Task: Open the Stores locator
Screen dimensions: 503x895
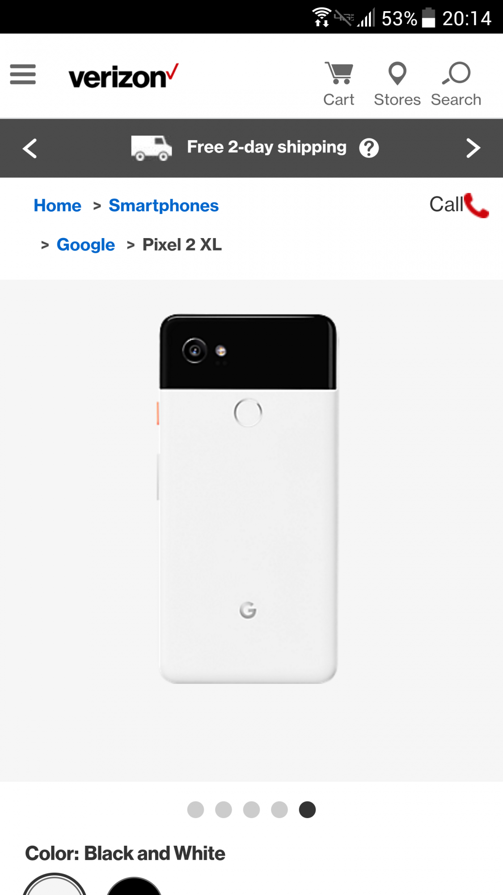Action: (x=397, y=84)
